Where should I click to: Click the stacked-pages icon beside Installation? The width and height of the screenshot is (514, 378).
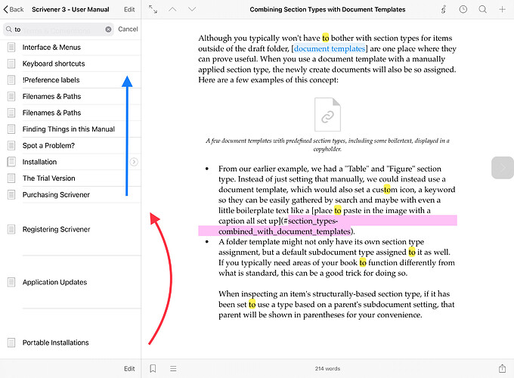[11, 162]
